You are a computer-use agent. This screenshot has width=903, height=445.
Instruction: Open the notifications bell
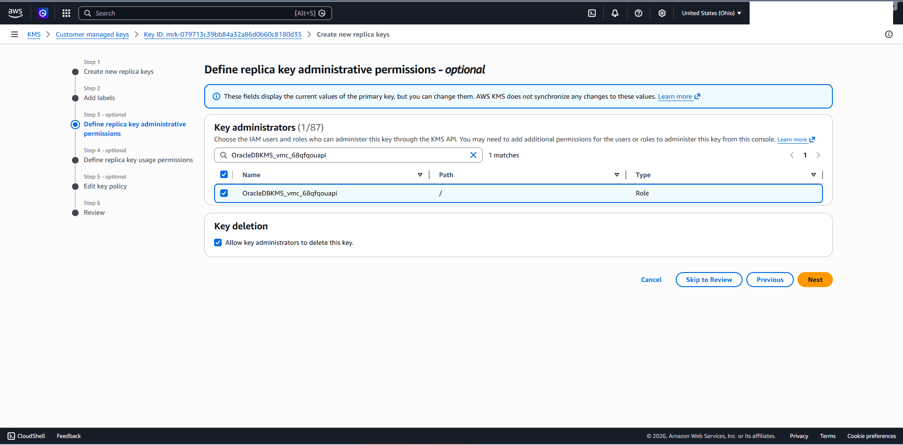click(x=615, y=13)
